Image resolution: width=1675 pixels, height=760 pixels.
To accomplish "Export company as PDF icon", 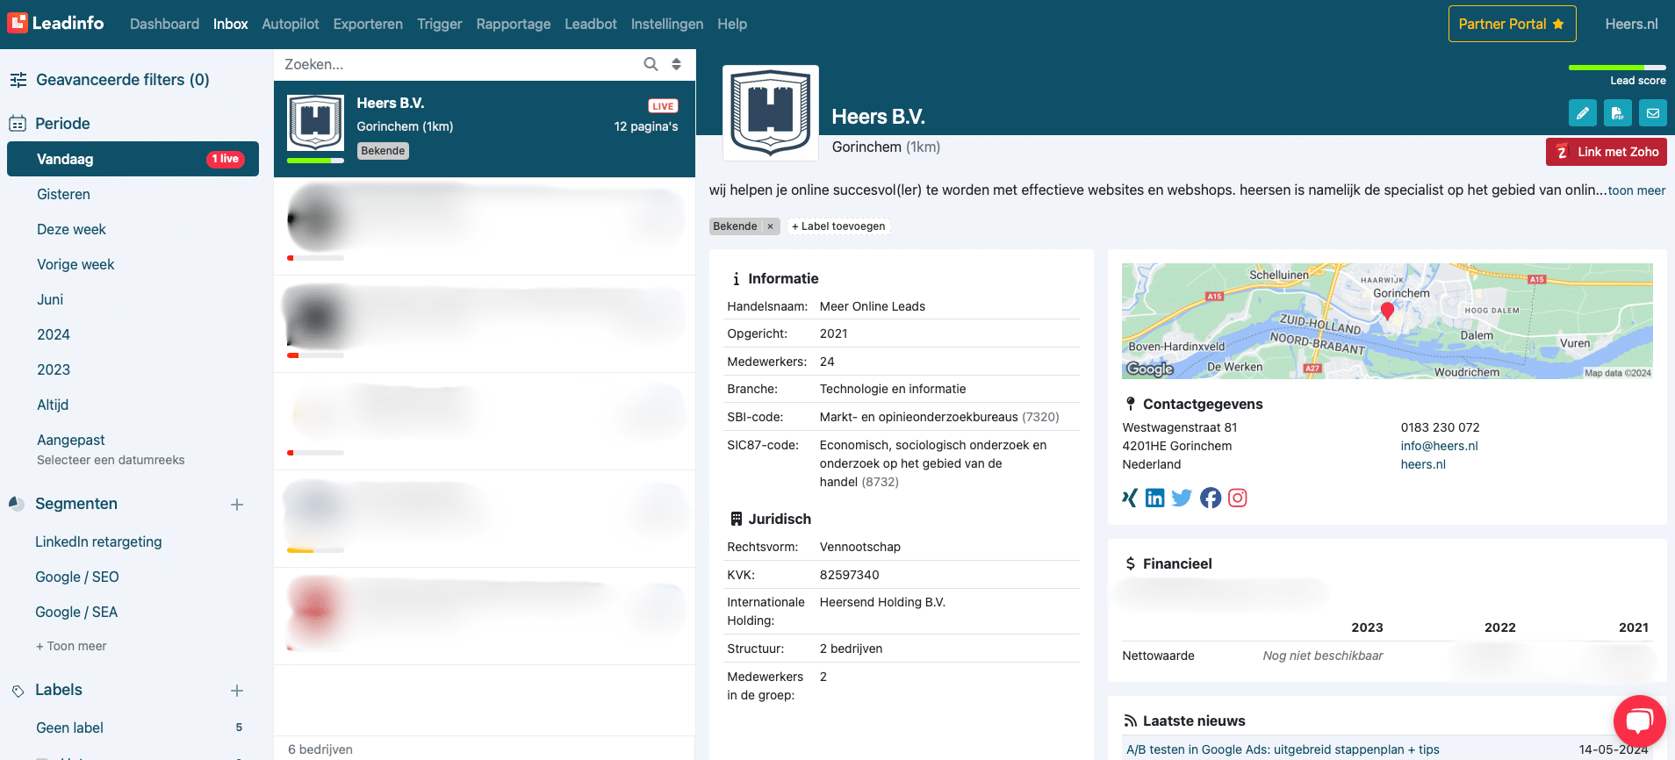I will pos(1617,113).
